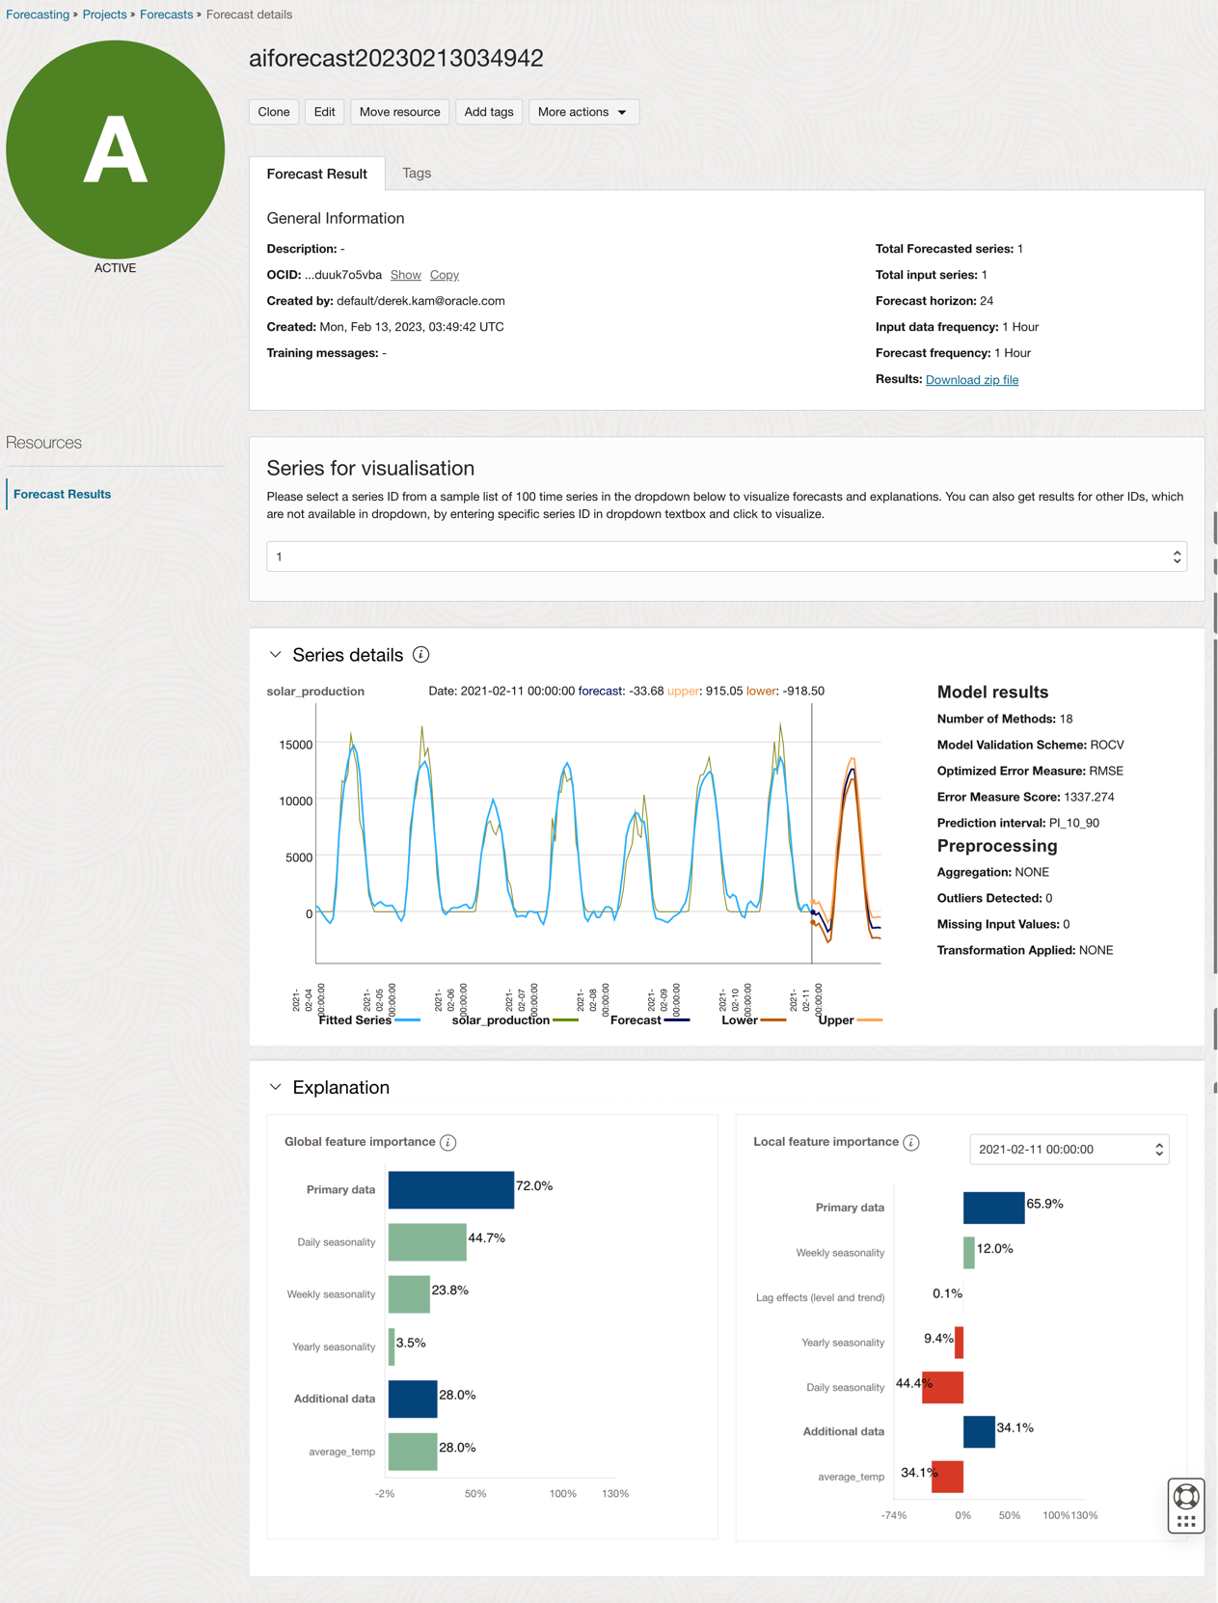Toggle the Fitted Series legend entry
This screenshot has height=1603, width=1218.
pyautogui.click(x=369, y=1020)
